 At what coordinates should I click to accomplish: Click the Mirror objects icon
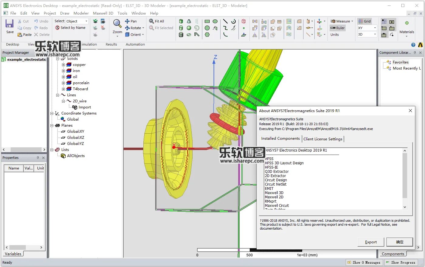tap(255, 35)
